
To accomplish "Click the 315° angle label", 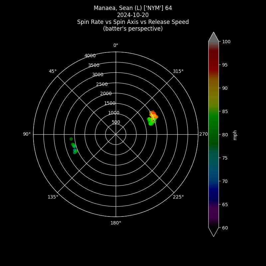I will coord(178,71).
